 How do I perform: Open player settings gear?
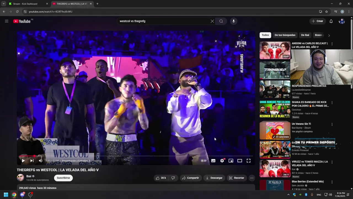click(x=222, y=161)
